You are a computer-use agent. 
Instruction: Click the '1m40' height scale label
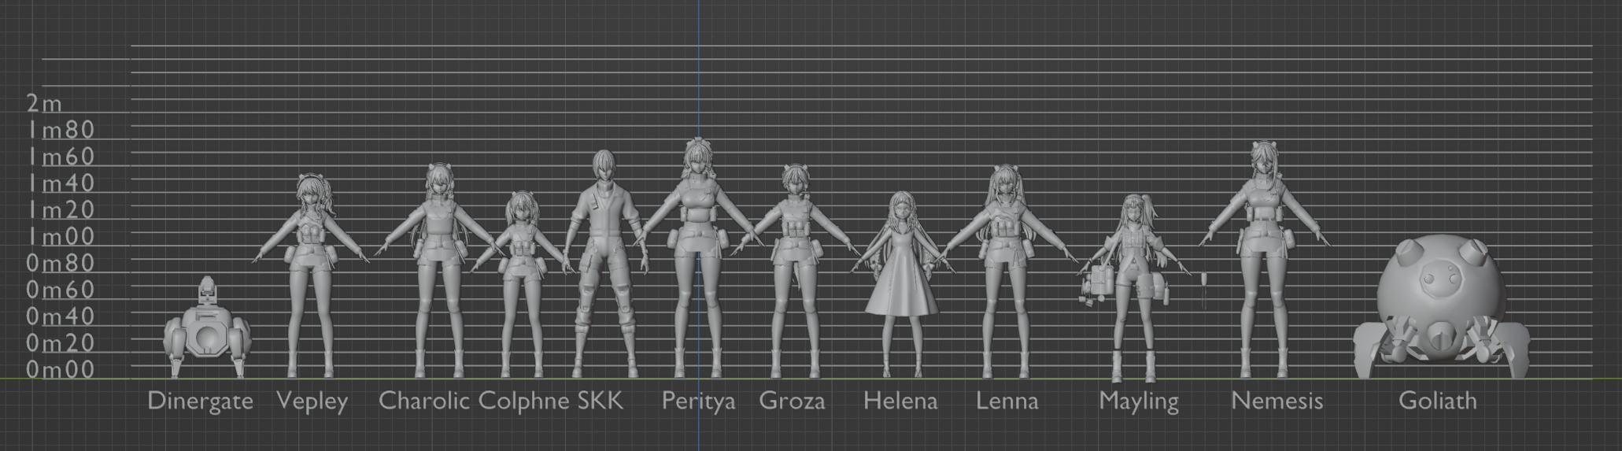tap(61, 183)
